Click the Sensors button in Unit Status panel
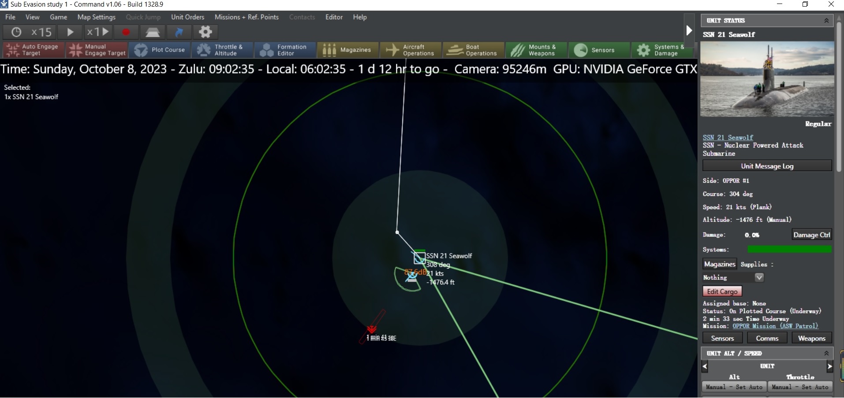Image resolution: width=844 pixels, height=398 pixels. point(722,338)
